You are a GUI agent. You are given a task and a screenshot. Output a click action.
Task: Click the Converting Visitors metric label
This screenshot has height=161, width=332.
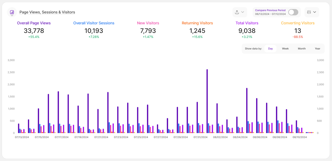(x=298, y=23)
